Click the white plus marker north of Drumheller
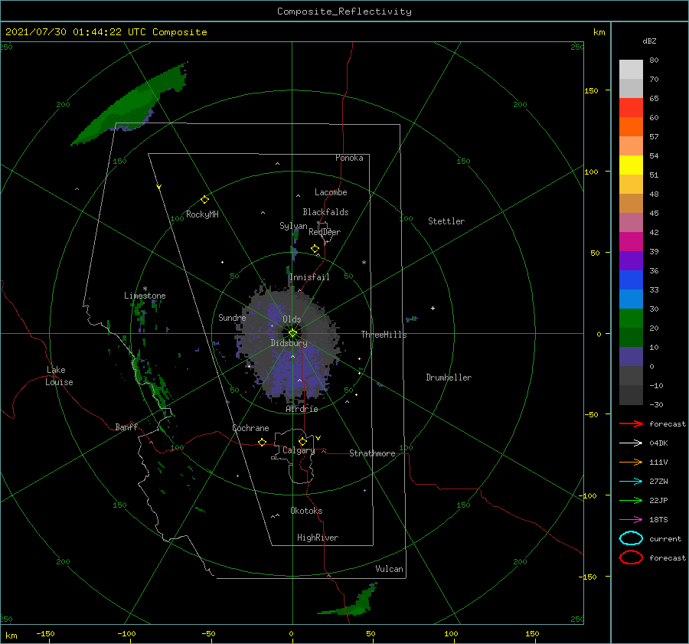This screenshot has height=644, width=689. pos(433,308)
